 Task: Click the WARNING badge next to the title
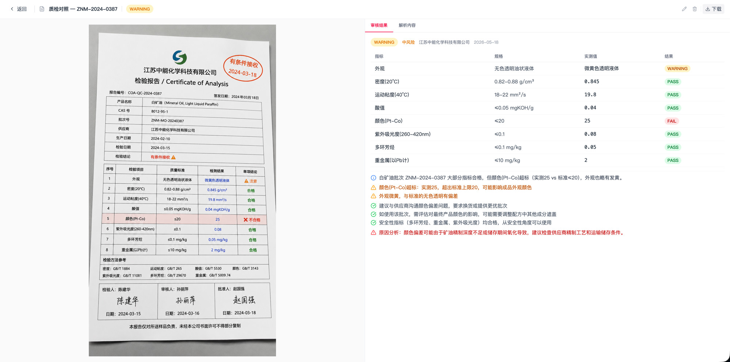pos(139,9)
